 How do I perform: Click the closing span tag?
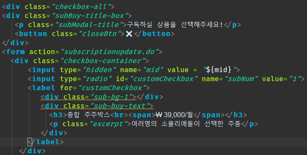pos(209,115)
